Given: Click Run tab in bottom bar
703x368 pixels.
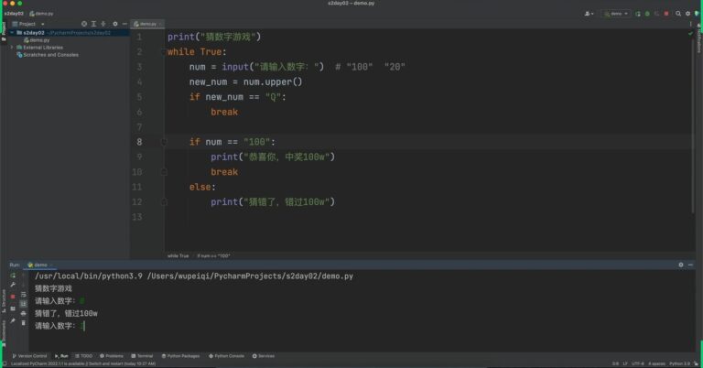Looking at the screenshot, I should click(x=61, y=356).
